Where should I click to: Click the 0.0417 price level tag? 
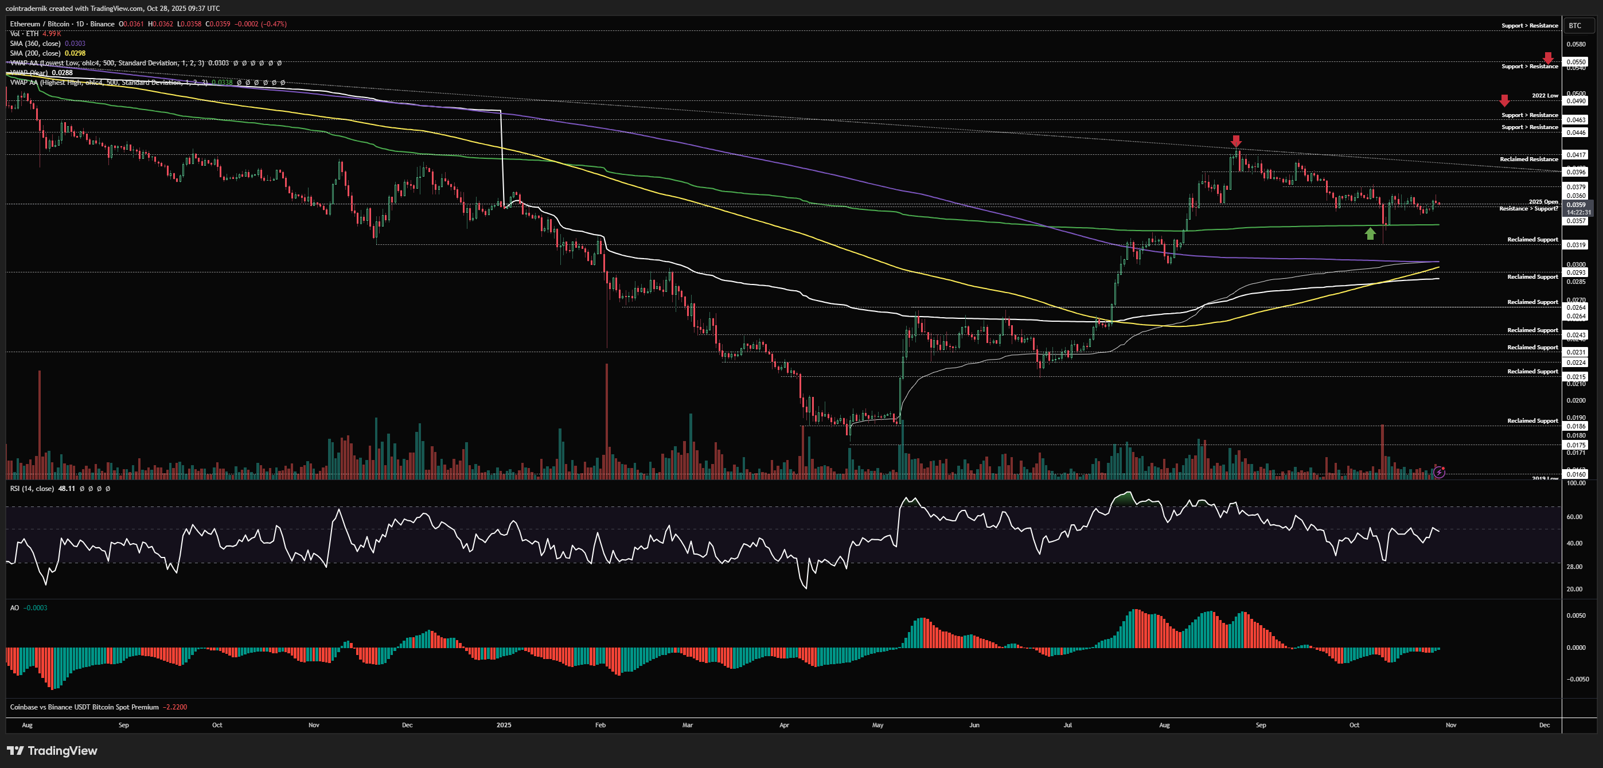pyautogui.click(x=1576, y=154)
